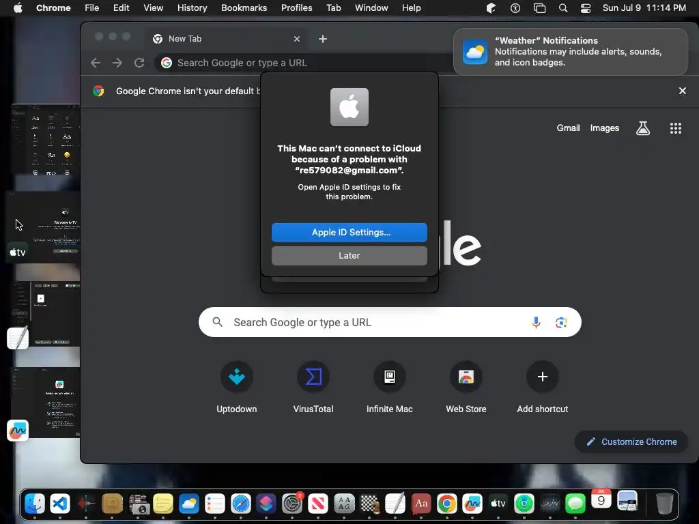Open Stocks app in the Dock
Viewport: 699px width, 524px height.
[550, 504]
